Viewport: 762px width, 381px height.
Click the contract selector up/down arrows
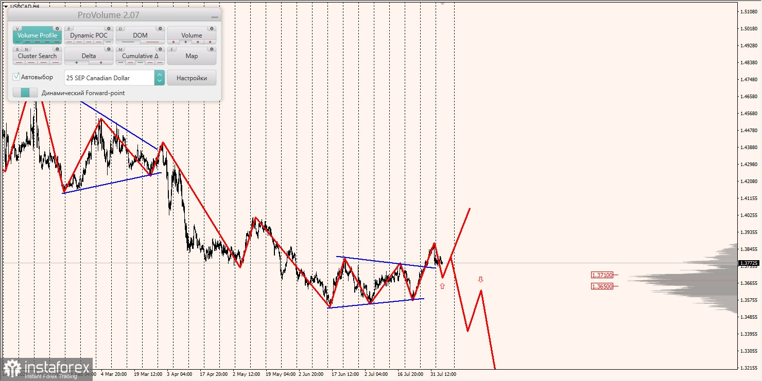160,78
